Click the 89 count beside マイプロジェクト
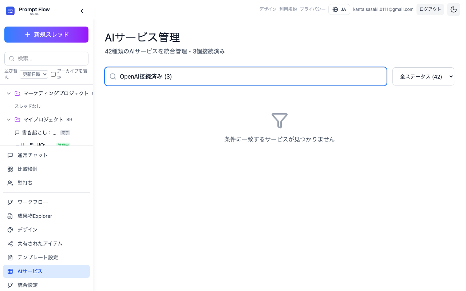 click(x=69, y=120)
